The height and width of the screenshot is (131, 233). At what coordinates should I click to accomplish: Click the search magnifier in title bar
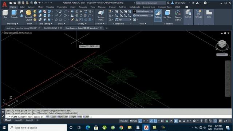pyautogui.click(x=168, y=3)
